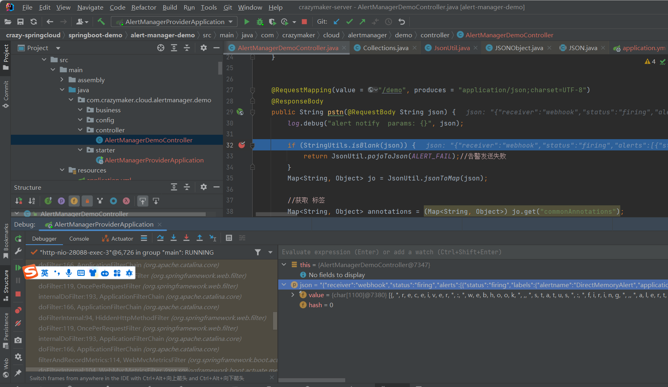
Task: Toggle show fields filter in Structure
Action: click(74, 201)
